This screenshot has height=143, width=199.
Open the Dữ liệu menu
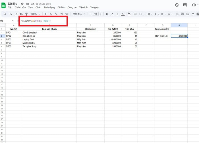pyautogui.click(x=61, y=7)
